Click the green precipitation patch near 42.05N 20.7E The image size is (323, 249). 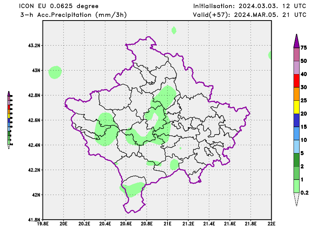(132, 189)
